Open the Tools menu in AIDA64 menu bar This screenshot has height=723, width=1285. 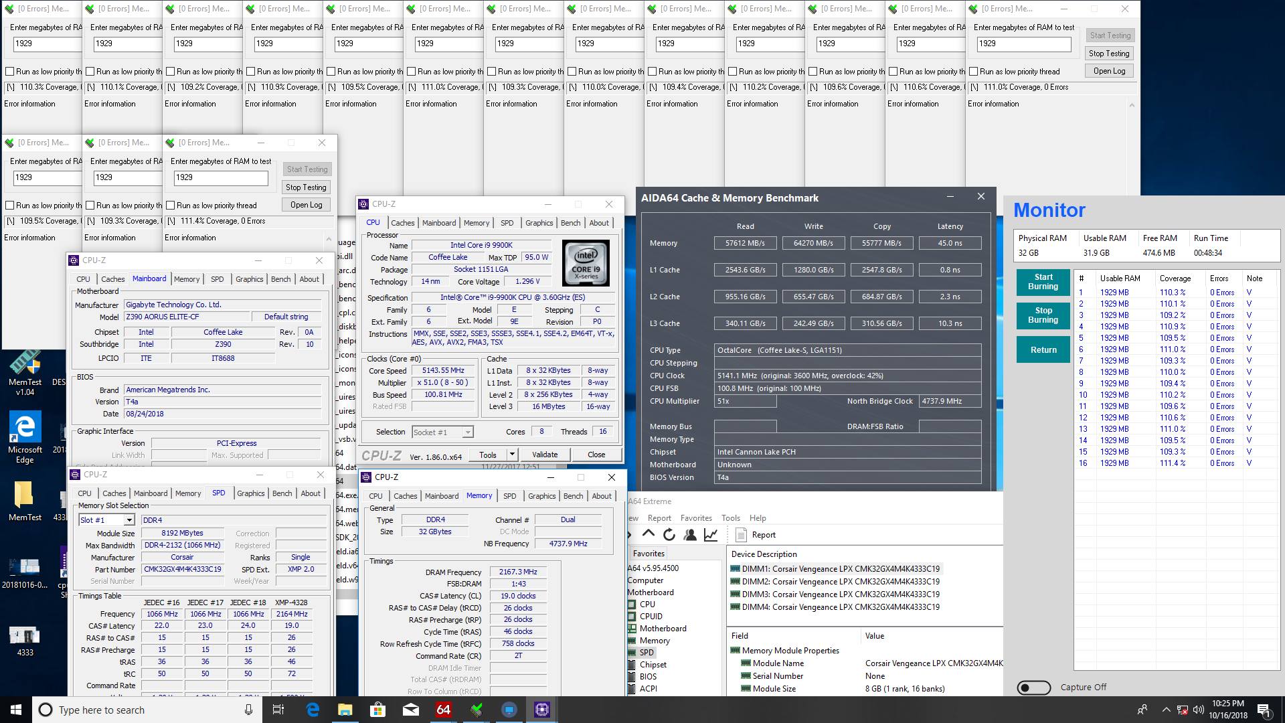click(x=731, y=518)
